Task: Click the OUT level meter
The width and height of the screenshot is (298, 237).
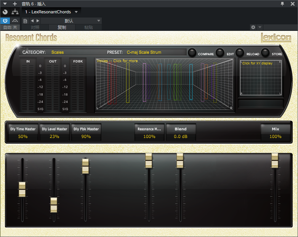Action: click(53, 85)
